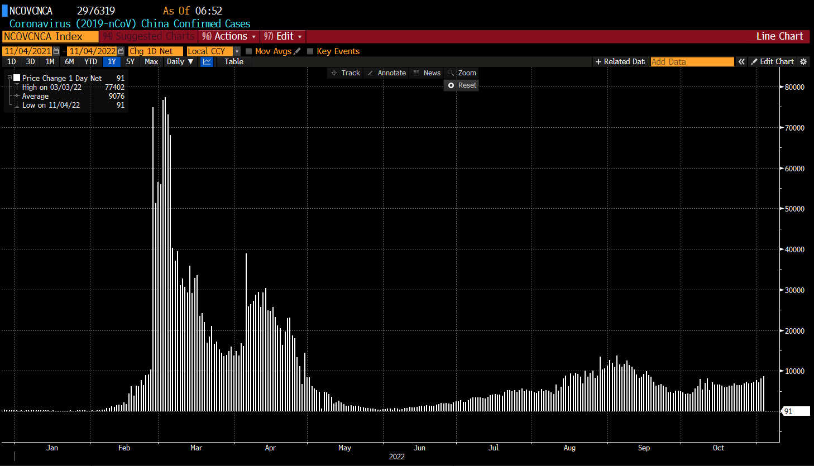Click the white Price Change series color swatch
The width and height of the screenshot is (814, 466).
point(17,78)
